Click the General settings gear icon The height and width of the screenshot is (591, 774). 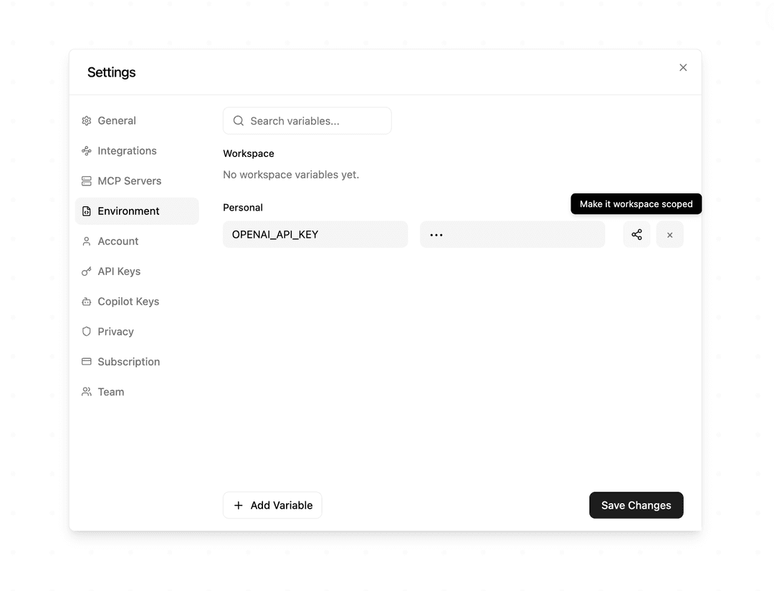[86, 120]
